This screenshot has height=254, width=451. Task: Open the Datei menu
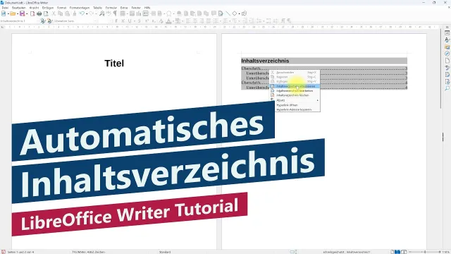tap(5, 8)
